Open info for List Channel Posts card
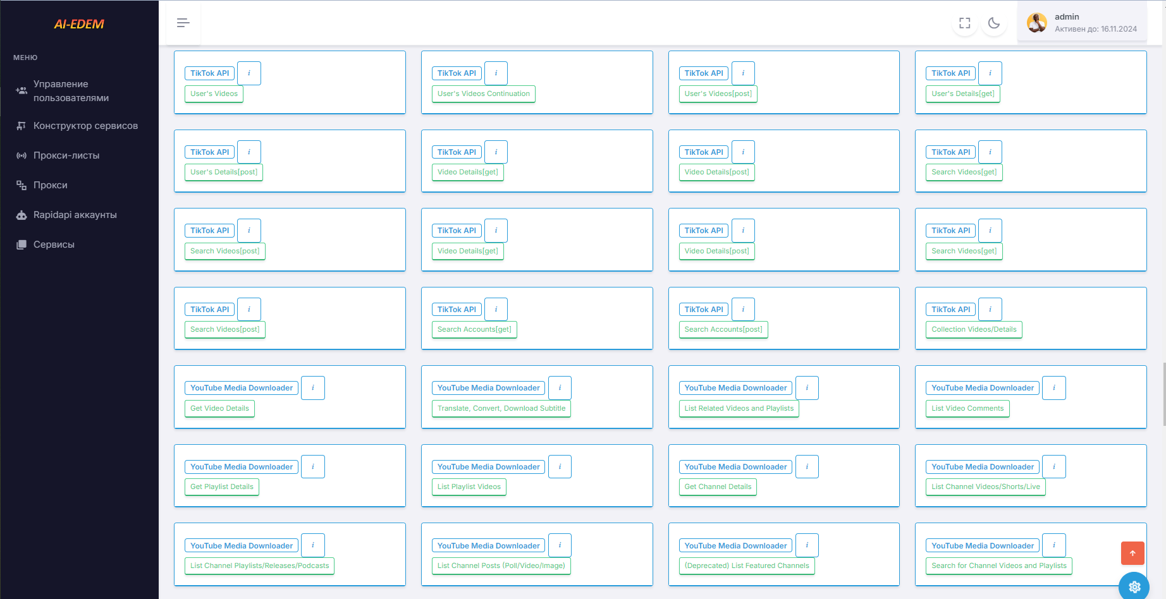The width and height of the screenshot is (1166, 599). point(560,545)
